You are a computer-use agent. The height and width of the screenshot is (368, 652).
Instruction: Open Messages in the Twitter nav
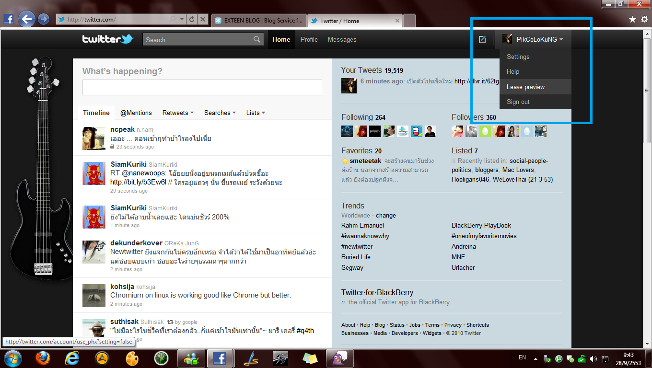[342, 39]
